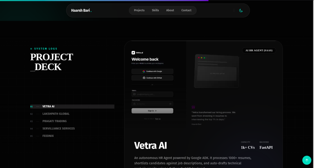Toggle dark mode with the moon icon
Viewport: 314px width, 168px height.
241,10
